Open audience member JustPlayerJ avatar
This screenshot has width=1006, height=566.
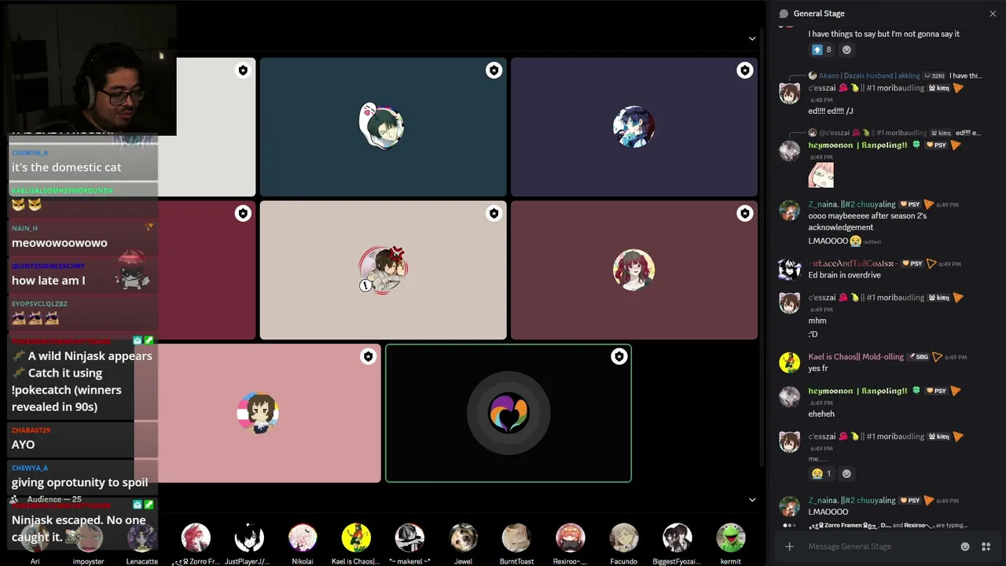pyautogui.click(x=249, y=538)
